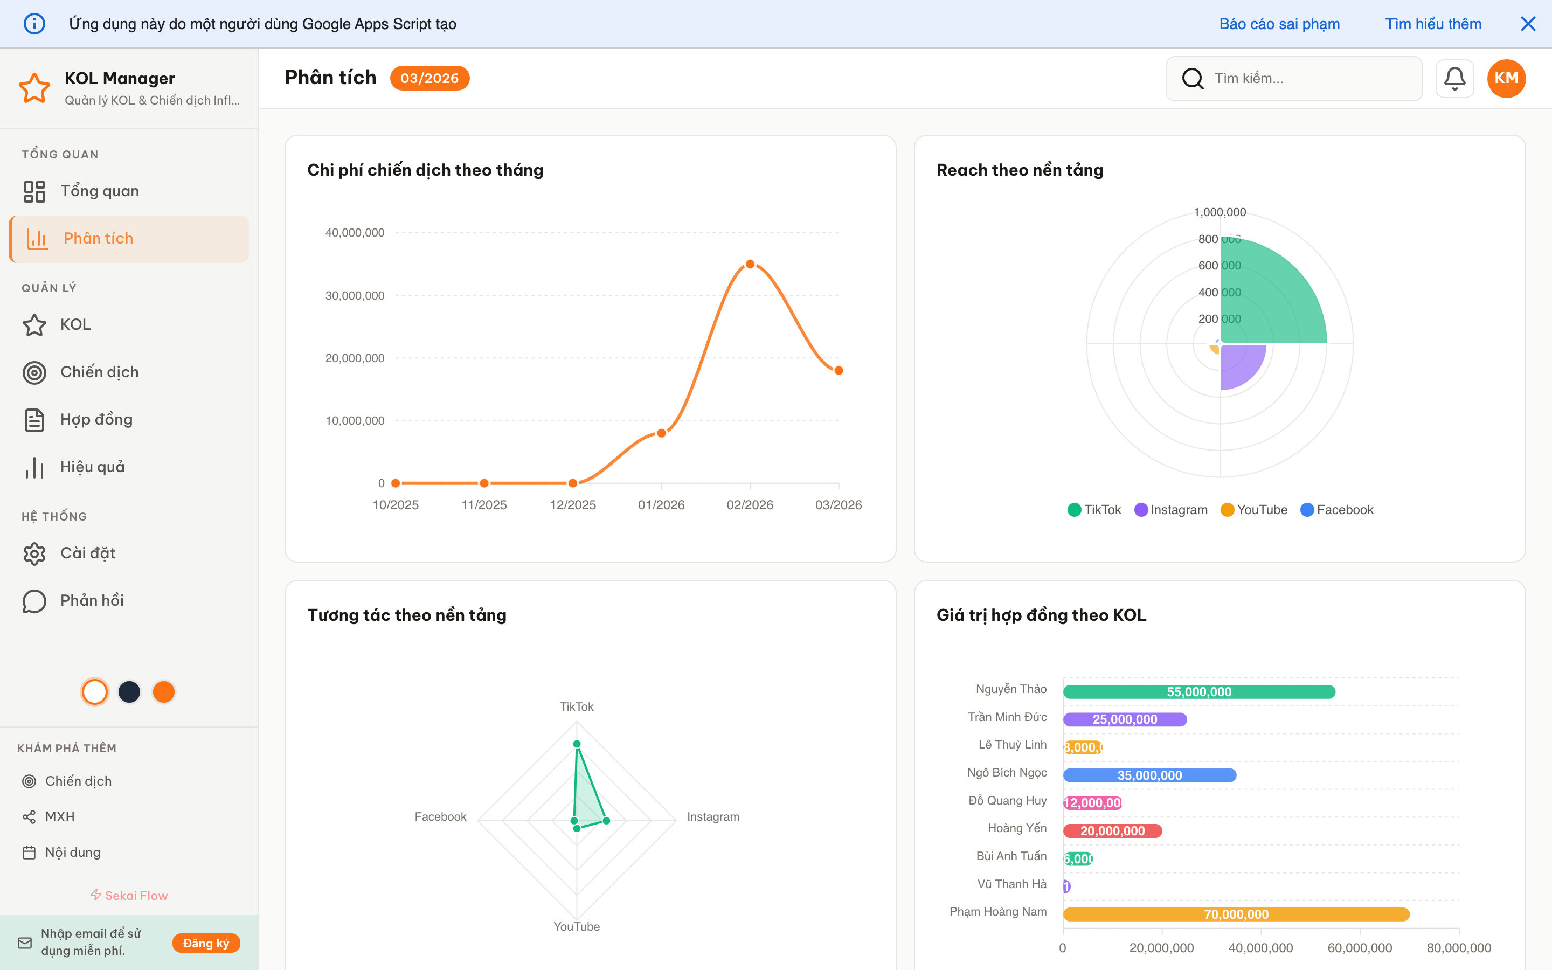Viewport: 1552px width, 970px height.
Task: Hide YouTube data via chart legend
Action: (1253, 509)
